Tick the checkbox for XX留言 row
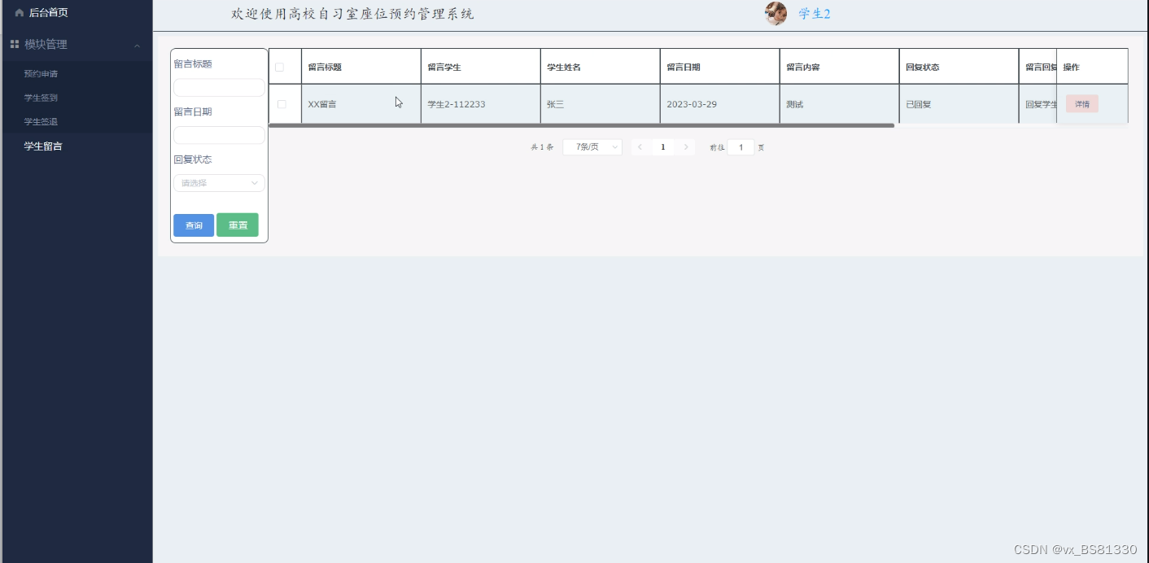This screenshot has width=1149, height=563. (282, 104)
